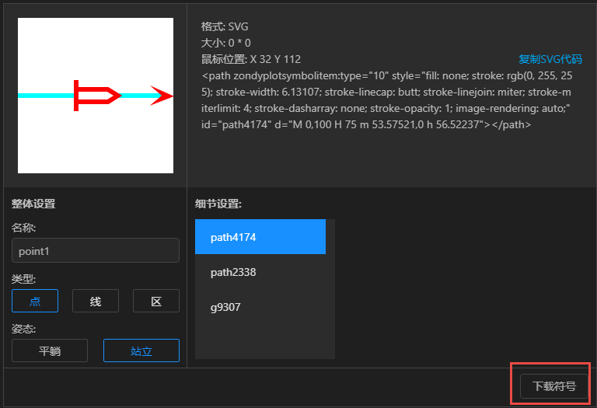This screenshot has width=597, height=408.
Task: Click the 名称 label
Action: coord(23,228)
